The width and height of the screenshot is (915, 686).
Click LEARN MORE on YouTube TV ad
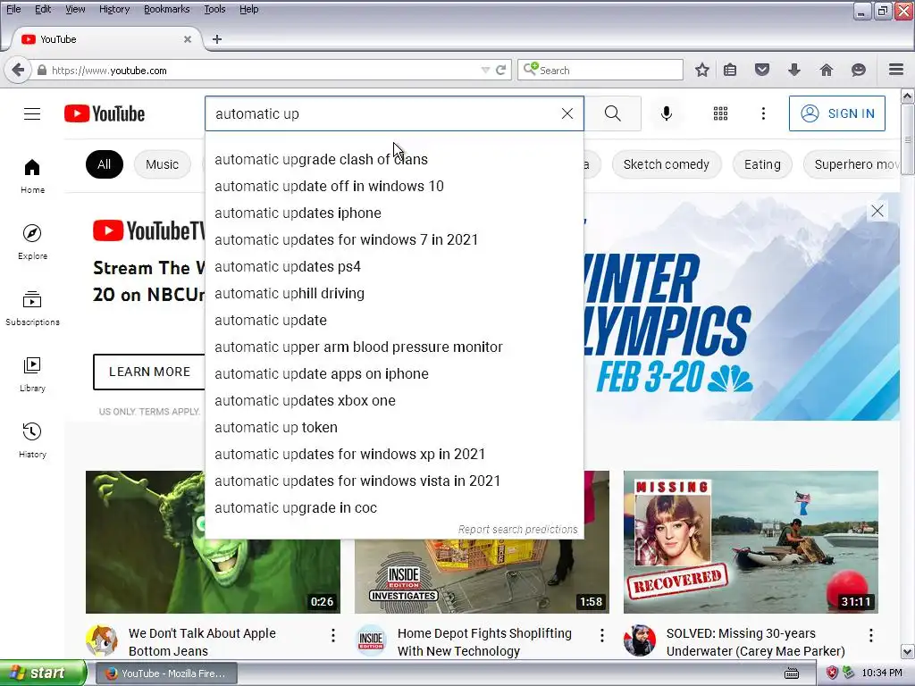coord(149,372)
